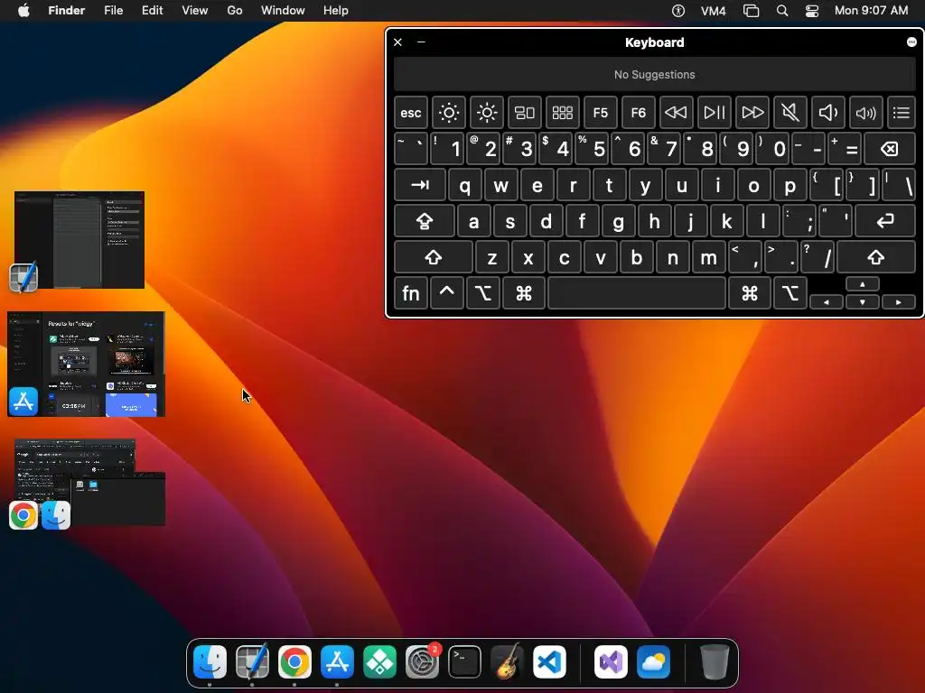Open Terminal from the Dock

tap(465, 661)
